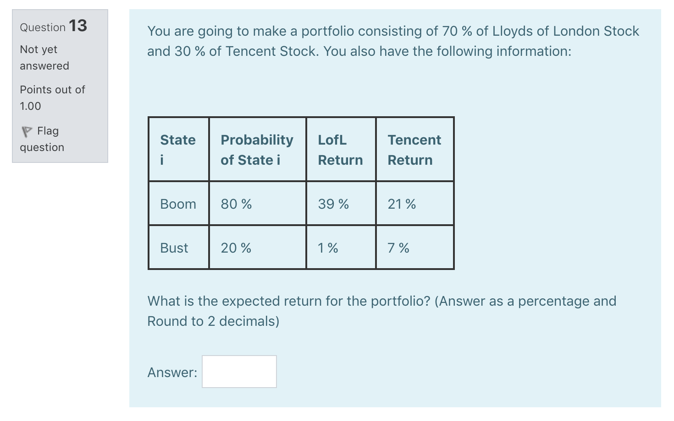
Task: Select the Question 13 heading
Action: point(52,26)
